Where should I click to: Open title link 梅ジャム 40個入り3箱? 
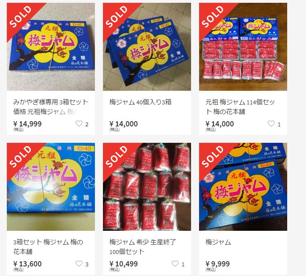(140, 102)
